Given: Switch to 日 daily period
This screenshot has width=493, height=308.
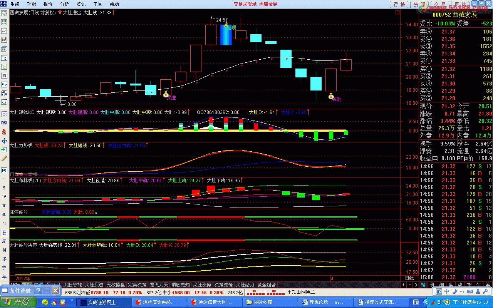Looking at the screenshot, I should tap(4, 233).
